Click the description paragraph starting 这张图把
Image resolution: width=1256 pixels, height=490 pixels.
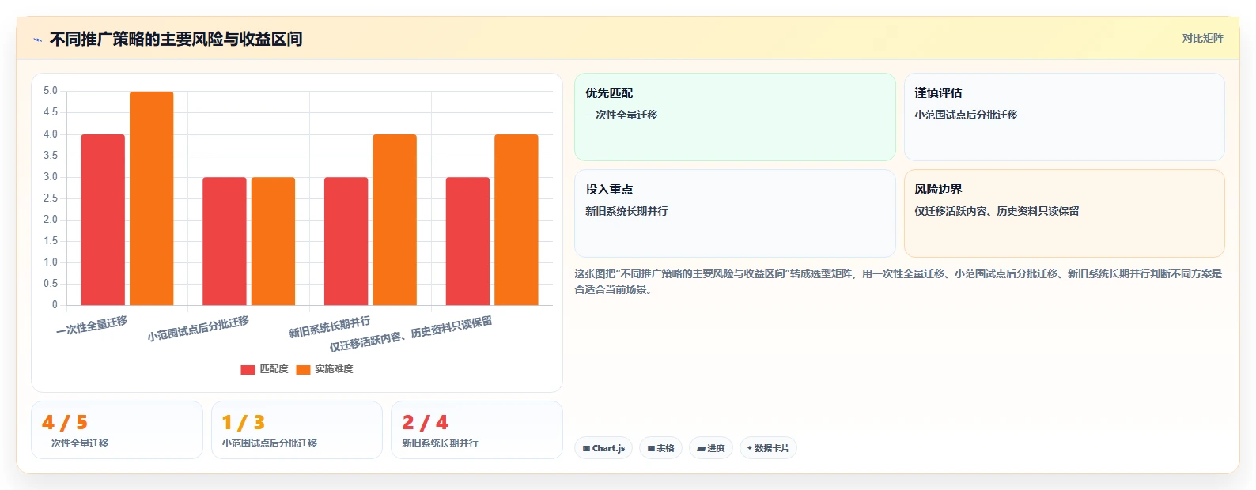(898, 281)
